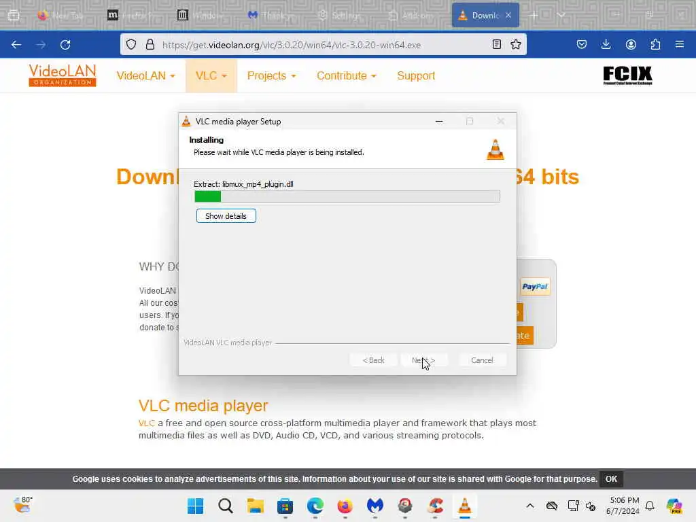Expand the Contribute navigation dropdown
696x522 pixels.
click(346, 76)
